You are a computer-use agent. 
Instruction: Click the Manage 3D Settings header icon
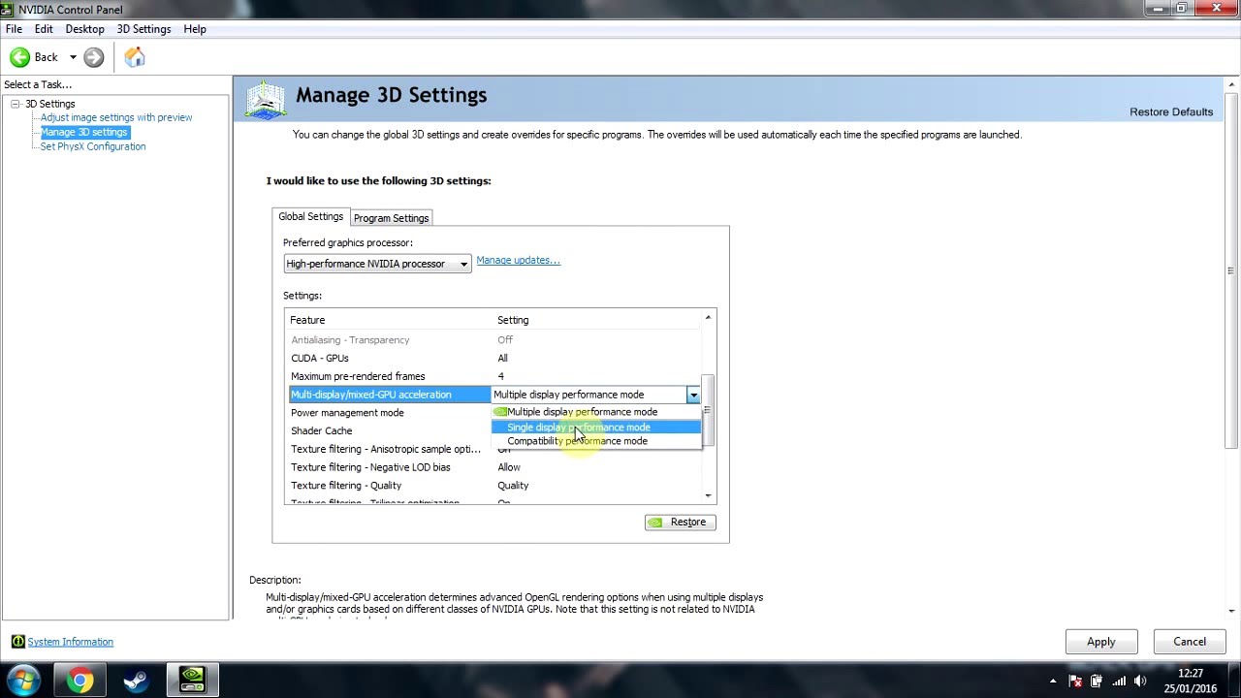coord(265,99)
